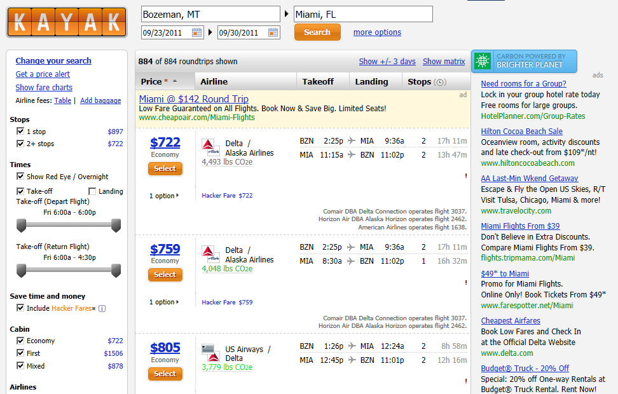
Task: Click left handle of Depart Flight take-off slider
Action: pos(21,226)
